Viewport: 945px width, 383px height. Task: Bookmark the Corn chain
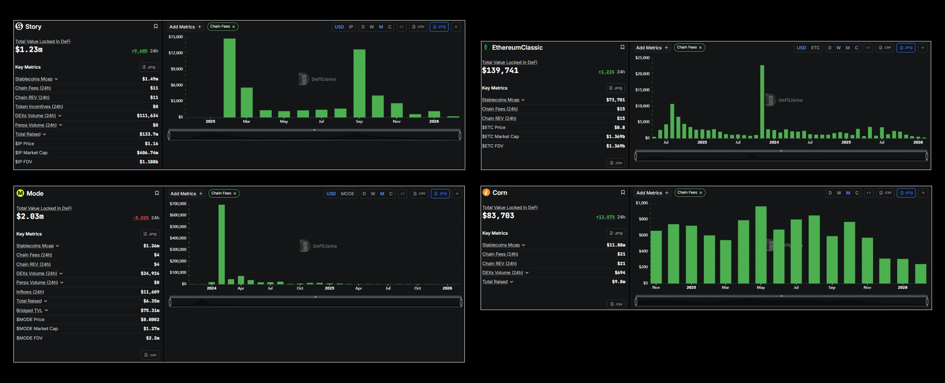tap(623, 192)
